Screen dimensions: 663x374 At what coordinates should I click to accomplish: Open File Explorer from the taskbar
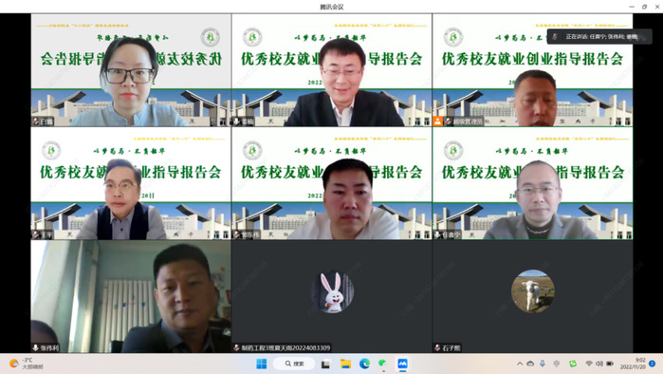pyautogui.click(x=345, y=364)
